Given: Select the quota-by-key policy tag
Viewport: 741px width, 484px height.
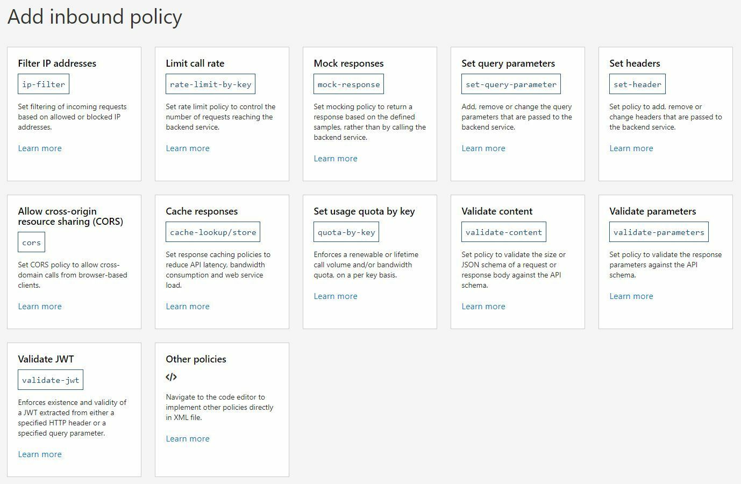Looking at the screenshot, I should (x=346, y=232).
